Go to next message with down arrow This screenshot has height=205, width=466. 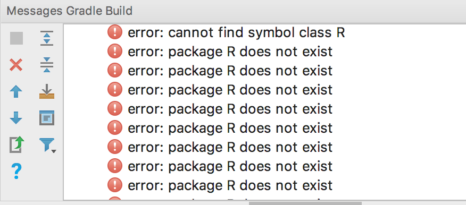[16, 118]
